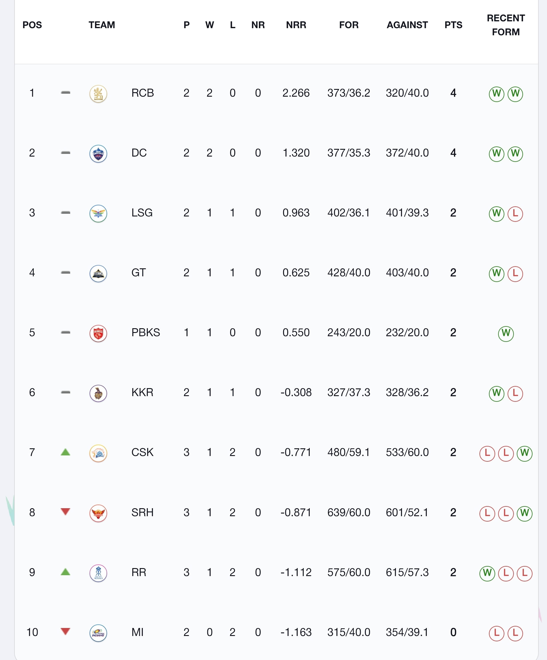Click CSK's green W form badge

pyautogui.click(x=525, y=453)
